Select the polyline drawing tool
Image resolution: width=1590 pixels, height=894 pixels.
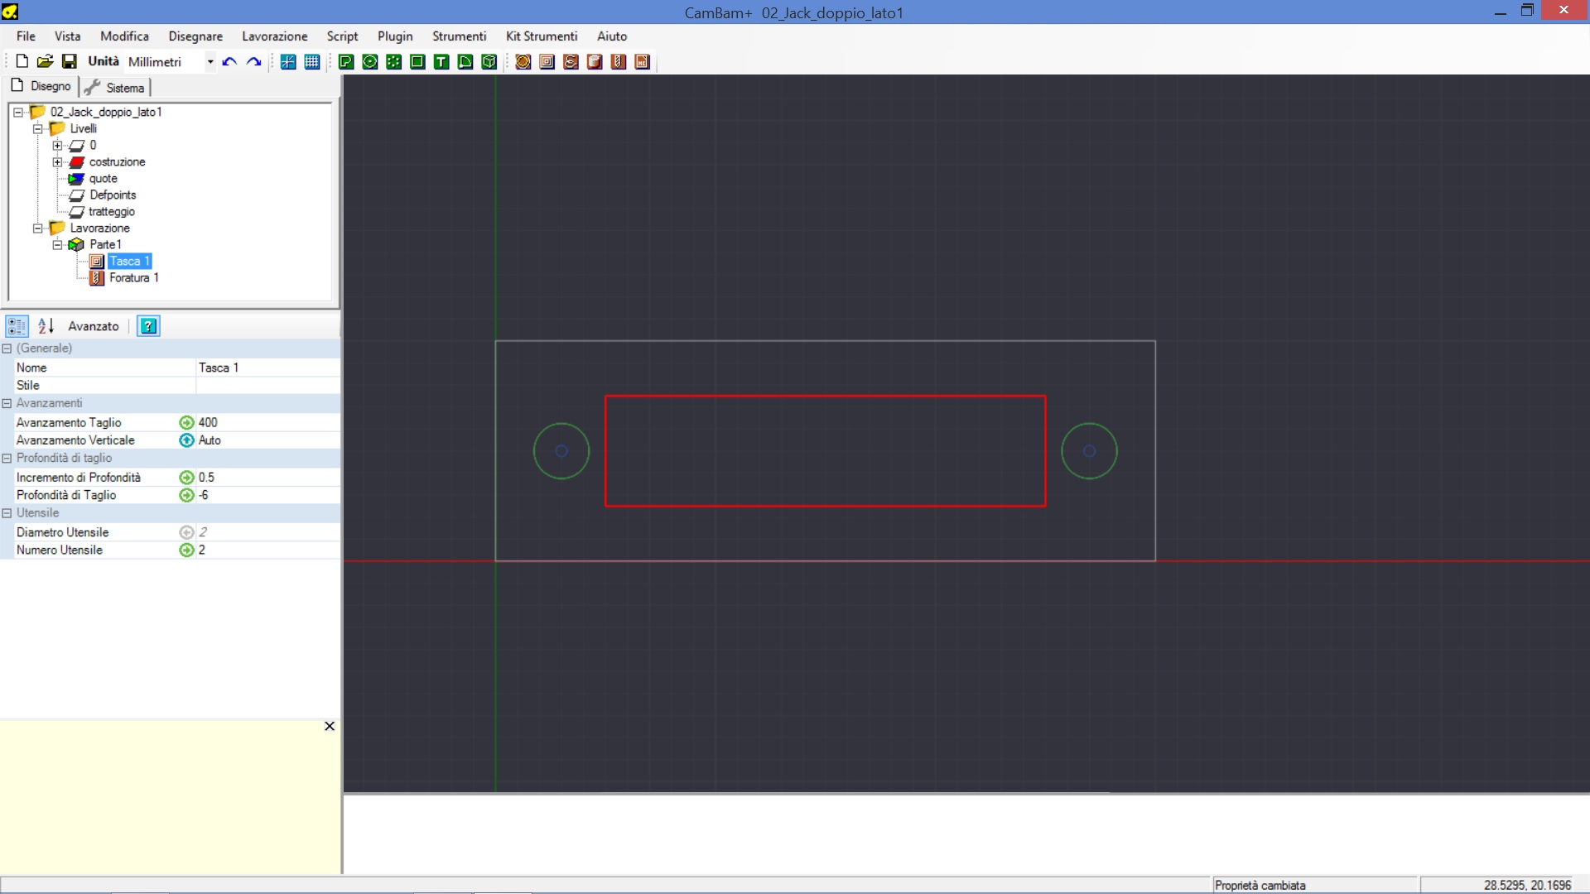(x=346, y=61)
